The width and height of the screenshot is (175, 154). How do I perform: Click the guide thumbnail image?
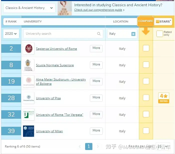pyautogui.click(x=65, y=8)
